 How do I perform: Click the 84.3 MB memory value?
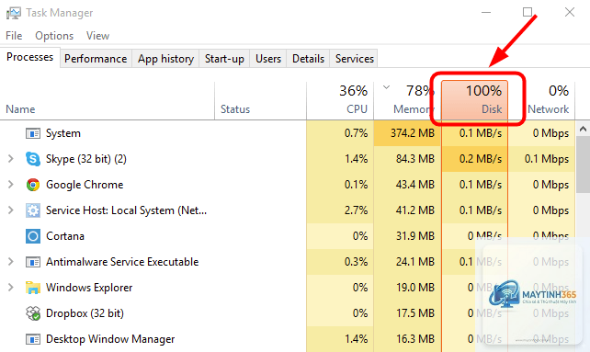[x=415, y=159]
